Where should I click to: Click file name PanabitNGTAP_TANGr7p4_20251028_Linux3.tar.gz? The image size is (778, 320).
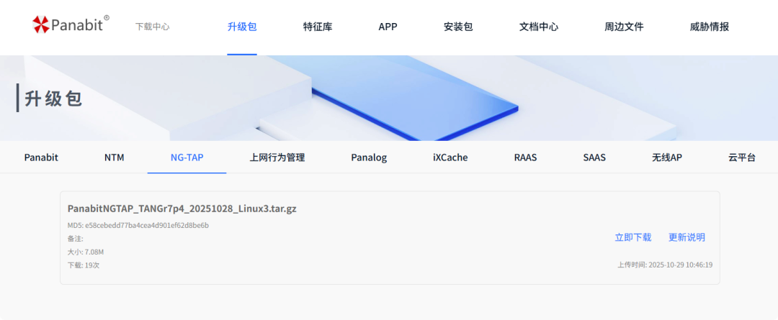[182, 209]
